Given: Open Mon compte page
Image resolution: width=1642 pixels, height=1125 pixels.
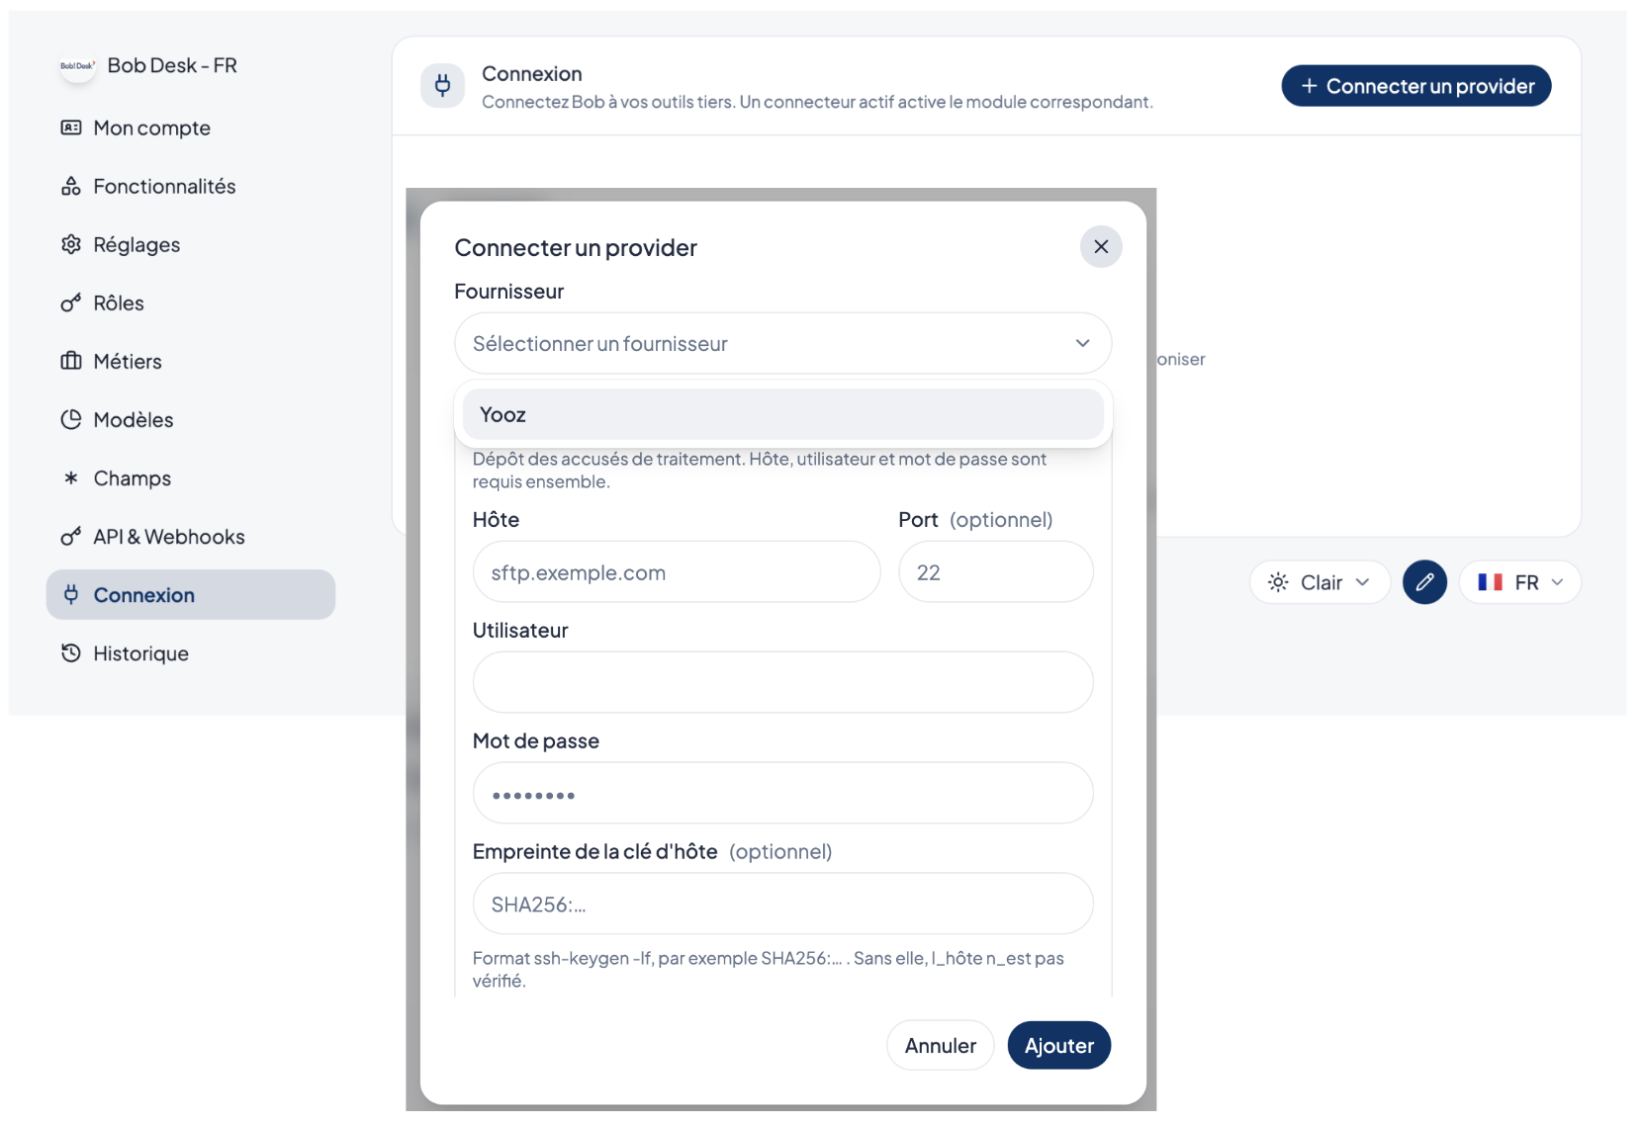Looking at the screenshot, I should point(191,128).
